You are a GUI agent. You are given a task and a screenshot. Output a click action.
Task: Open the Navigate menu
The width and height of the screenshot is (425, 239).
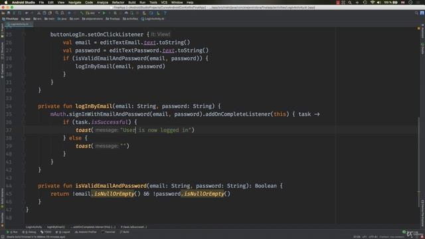point(75,3)
